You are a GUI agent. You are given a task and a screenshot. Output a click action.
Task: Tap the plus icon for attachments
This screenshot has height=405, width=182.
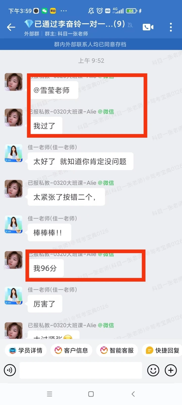171,370
